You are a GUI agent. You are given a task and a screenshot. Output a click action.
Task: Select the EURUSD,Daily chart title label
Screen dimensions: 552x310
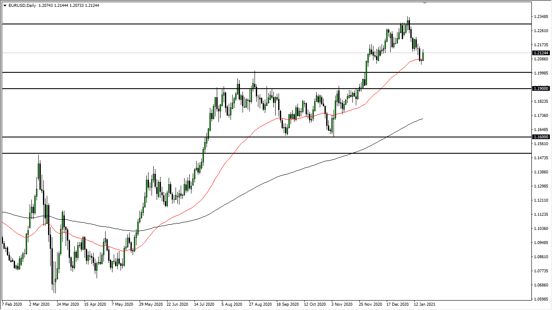click(x=22, y=5)
